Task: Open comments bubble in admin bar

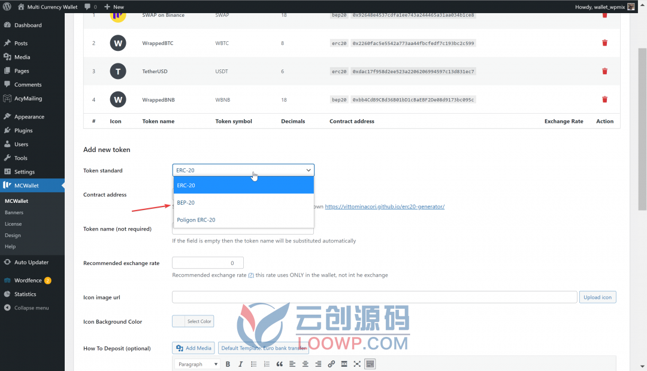Action: click(x=90, y=7)
